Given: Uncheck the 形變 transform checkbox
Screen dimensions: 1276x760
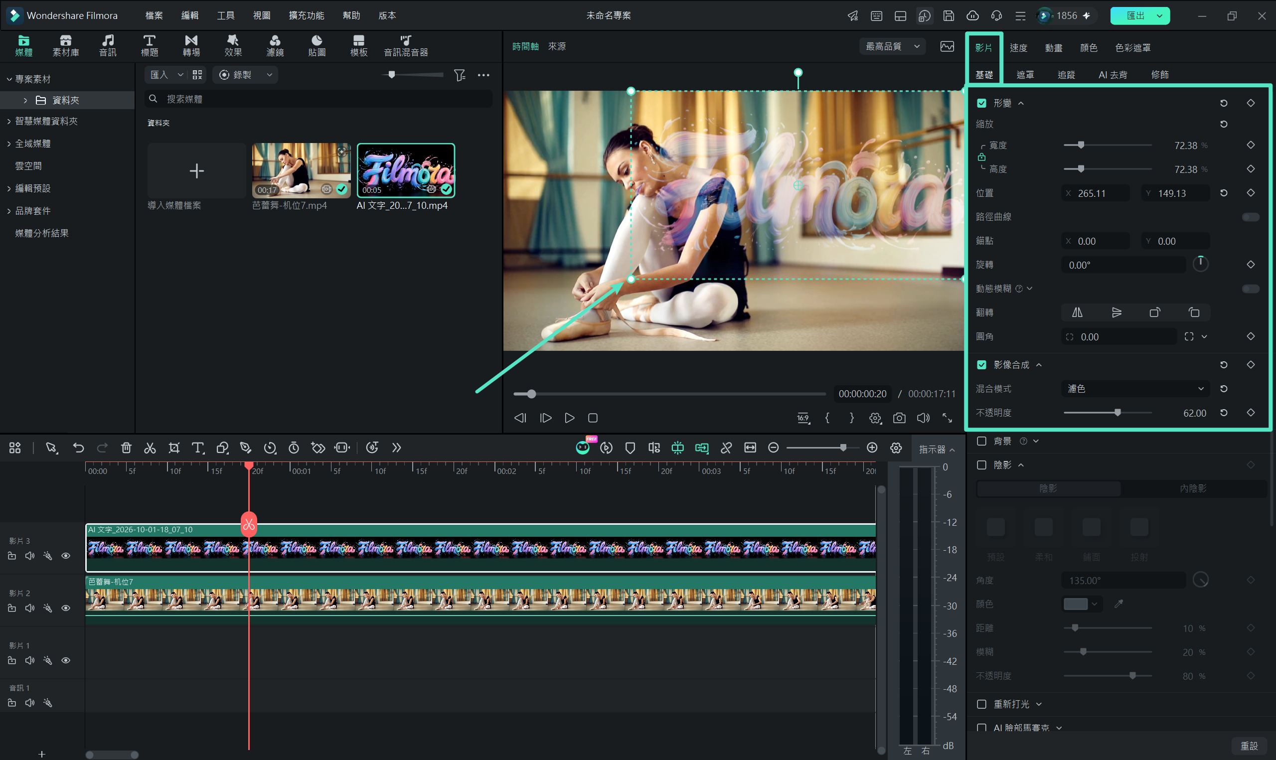Looking at the screenshot, I should point(981,103).
